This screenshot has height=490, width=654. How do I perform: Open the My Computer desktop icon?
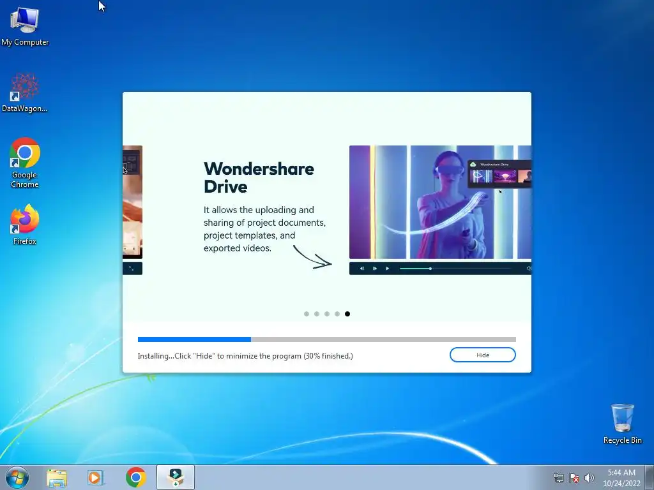click(x=25, y=26)
